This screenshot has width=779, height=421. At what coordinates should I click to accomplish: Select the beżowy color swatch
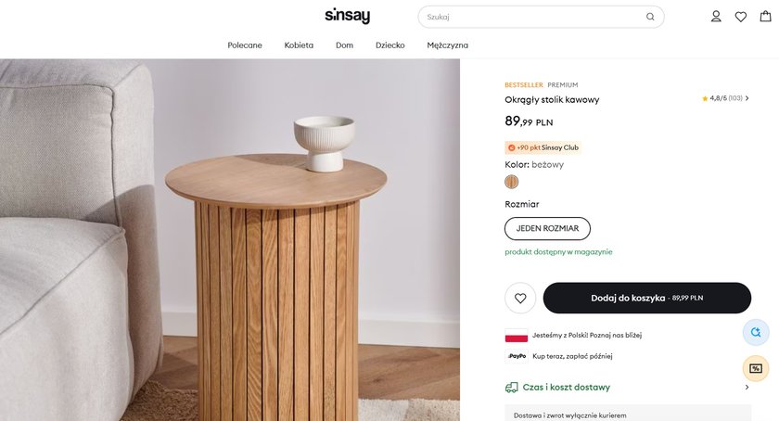[512, 182]
